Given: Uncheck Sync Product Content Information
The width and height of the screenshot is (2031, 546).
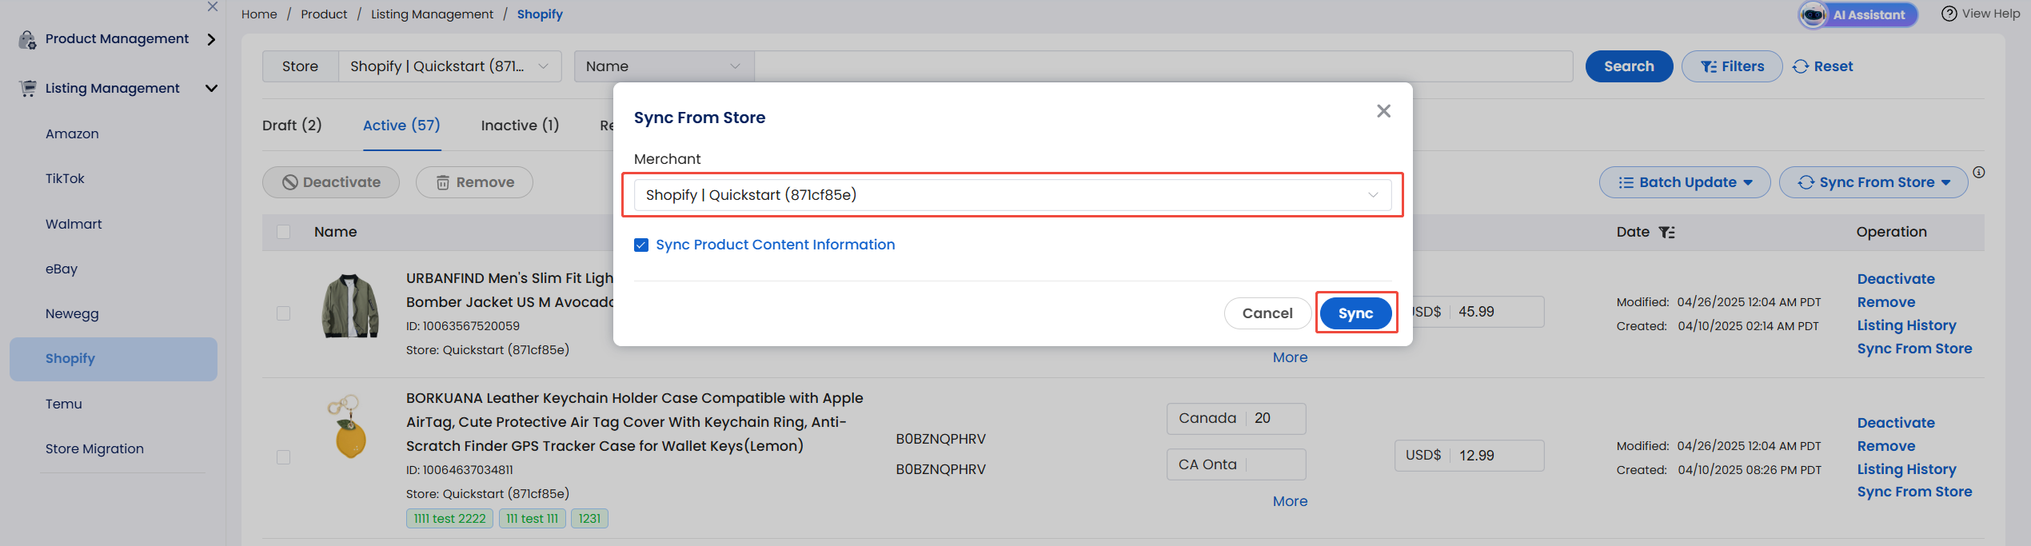Looking at the screenshot, I should 641,245.
